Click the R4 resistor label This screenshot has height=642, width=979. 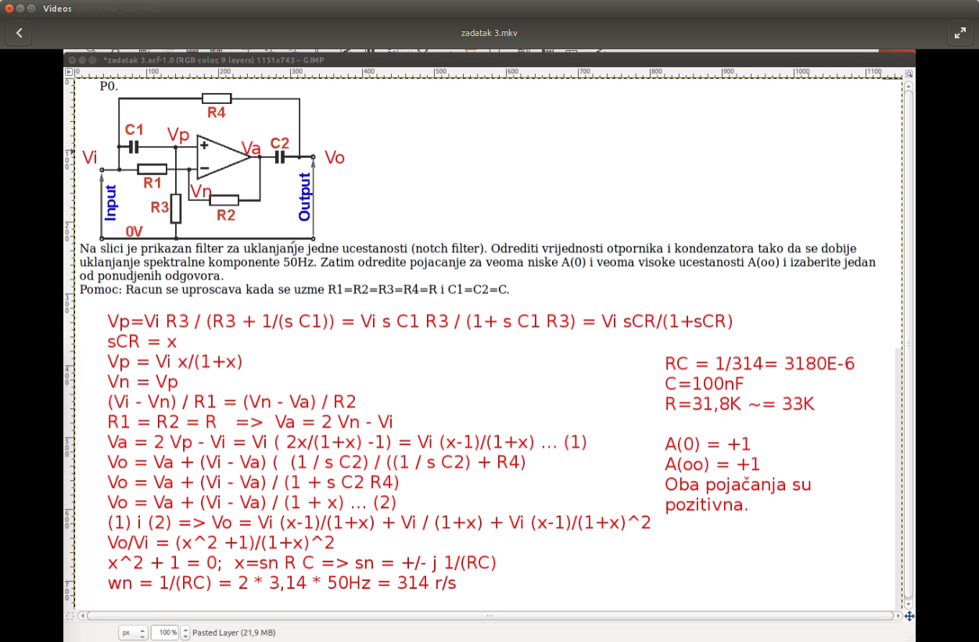(217, 113)
